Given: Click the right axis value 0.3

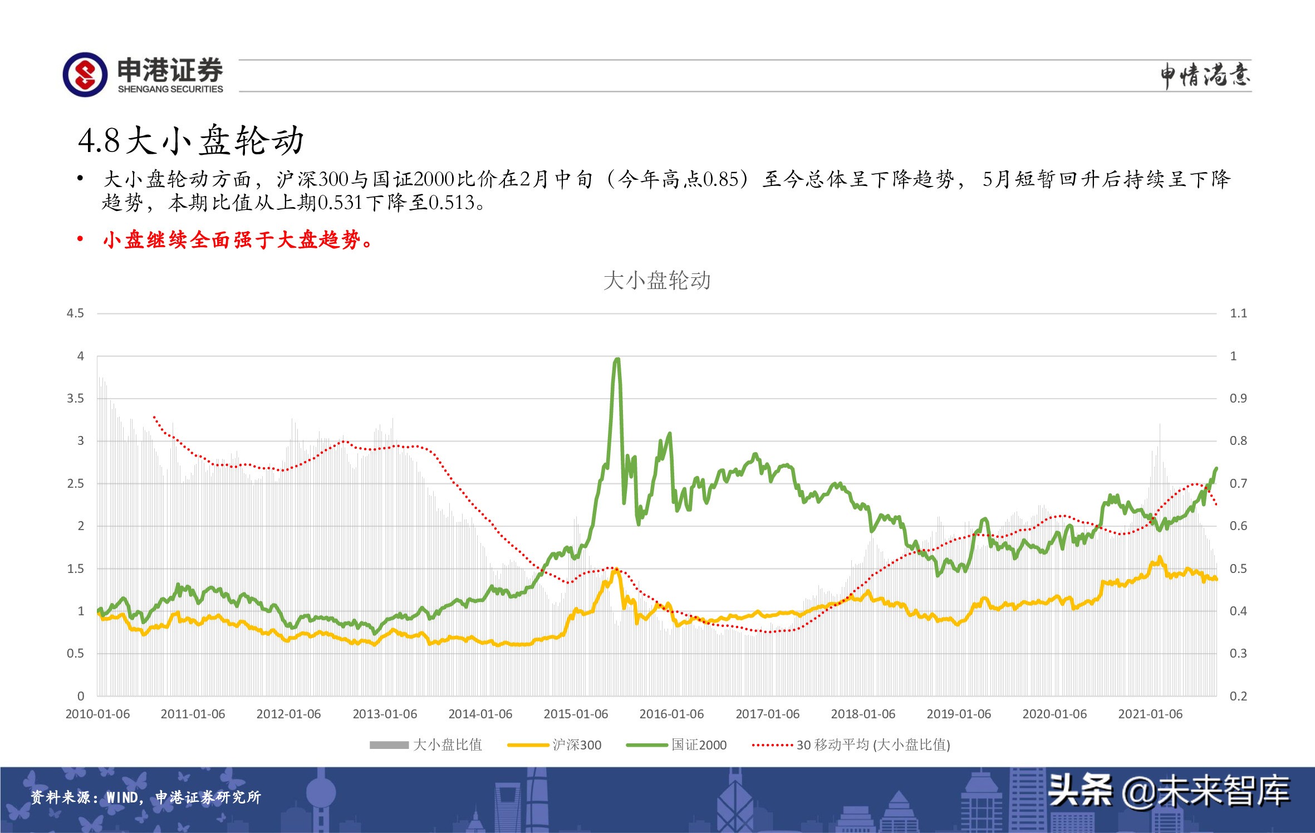Looking at the screenshot, I should (1238, 654).
